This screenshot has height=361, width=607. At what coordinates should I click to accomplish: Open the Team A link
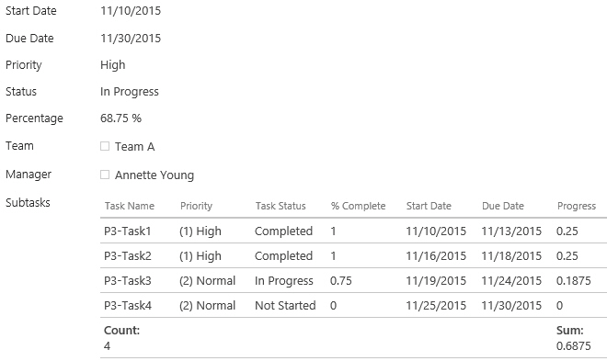(x=134, y=147)
